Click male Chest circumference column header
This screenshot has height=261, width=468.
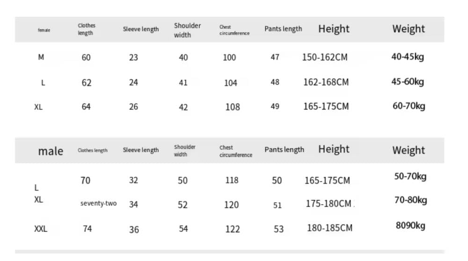pyautogui.click(x=236, y=151)
